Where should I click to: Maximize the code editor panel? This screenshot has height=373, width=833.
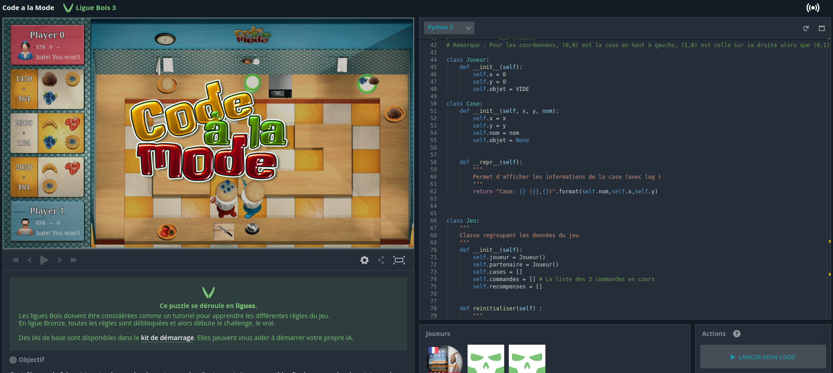[x=822, y=28]
